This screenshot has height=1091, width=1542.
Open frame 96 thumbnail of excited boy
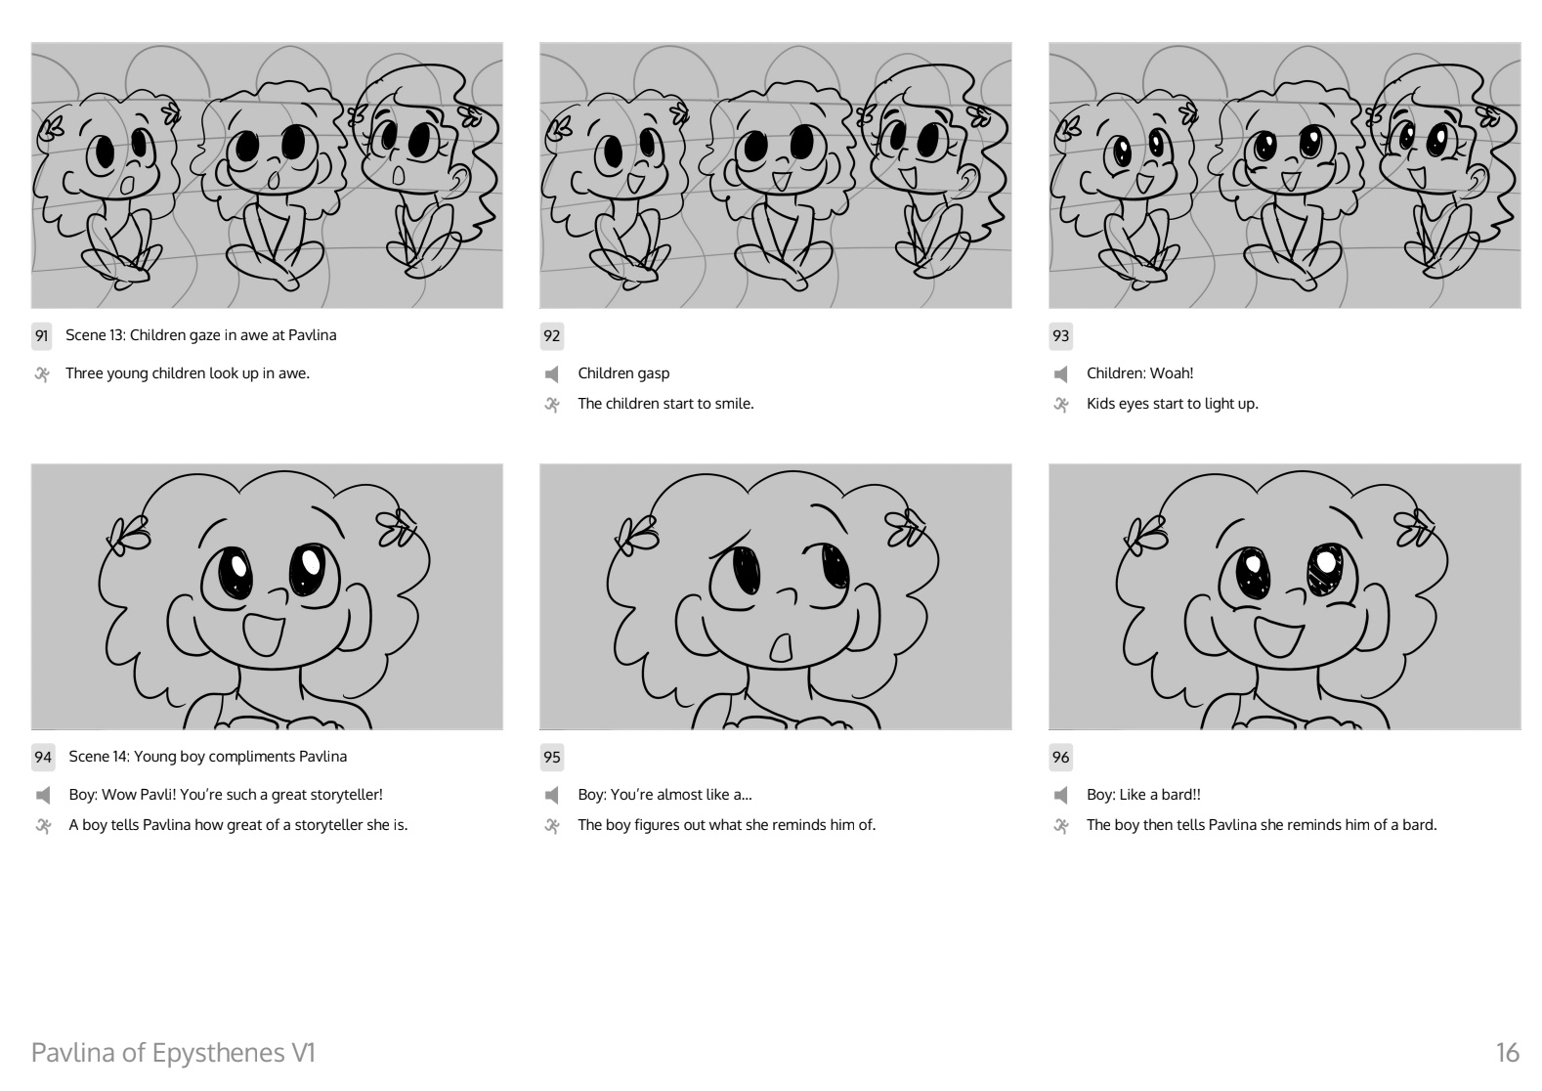point(1285,596)
